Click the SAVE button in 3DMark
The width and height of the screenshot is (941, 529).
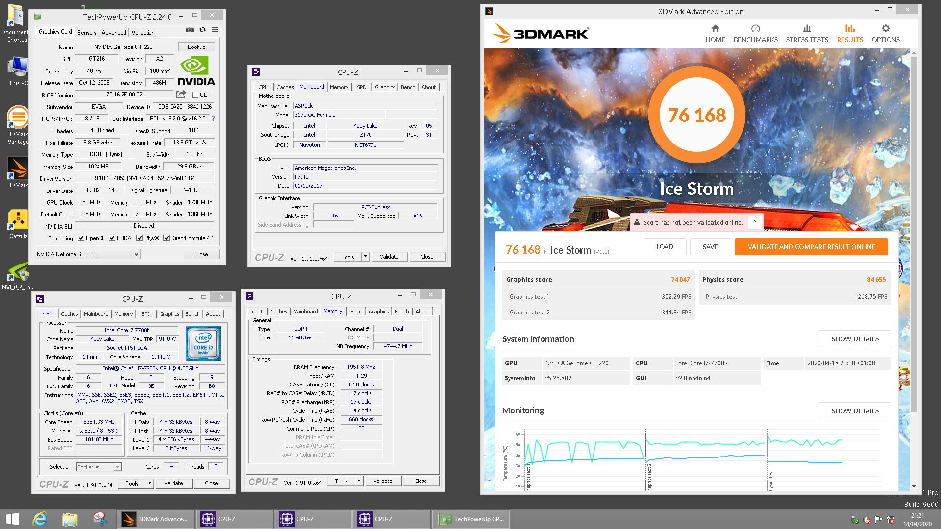click(710, 247)
